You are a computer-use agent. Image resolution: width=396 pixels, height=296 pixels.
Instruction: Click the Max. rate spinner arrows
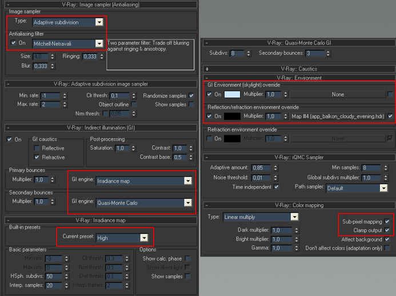[65, 104]
